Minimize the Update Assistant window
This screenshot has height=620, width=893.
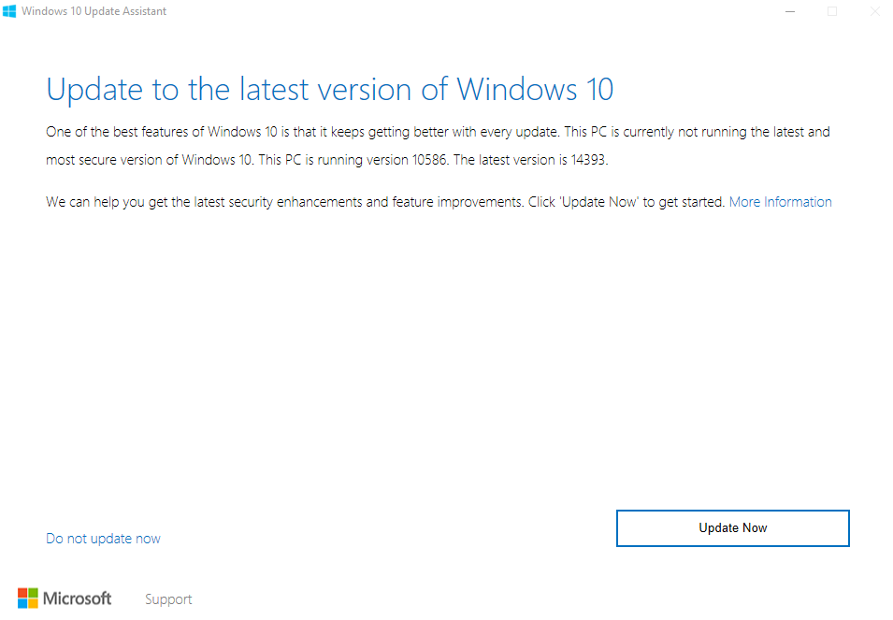tap(790, 11)
